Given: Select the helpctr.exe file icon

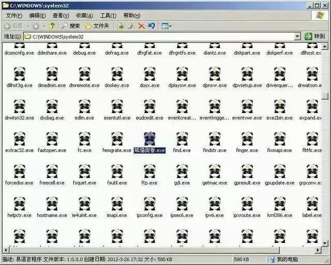Looking at the screenshot, I should pyautogui.click(x=20, y=204).
